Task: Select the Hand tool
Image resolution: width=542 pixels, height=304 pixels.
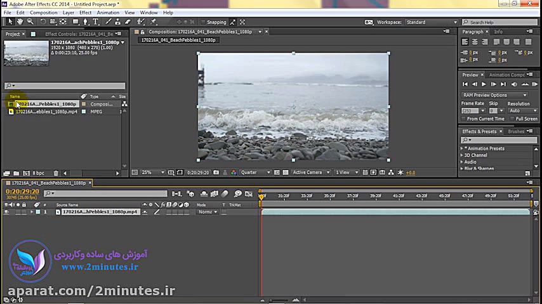Action: coord(20,22)
